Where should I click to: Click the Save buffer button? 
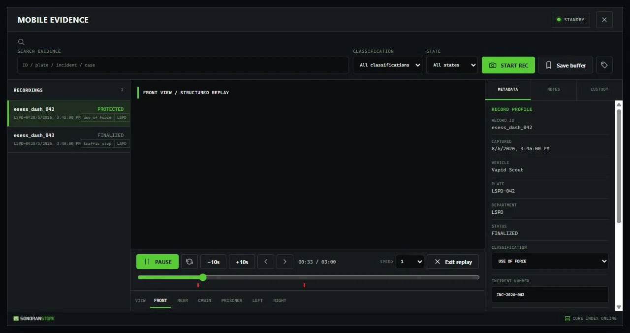[566, 65]
